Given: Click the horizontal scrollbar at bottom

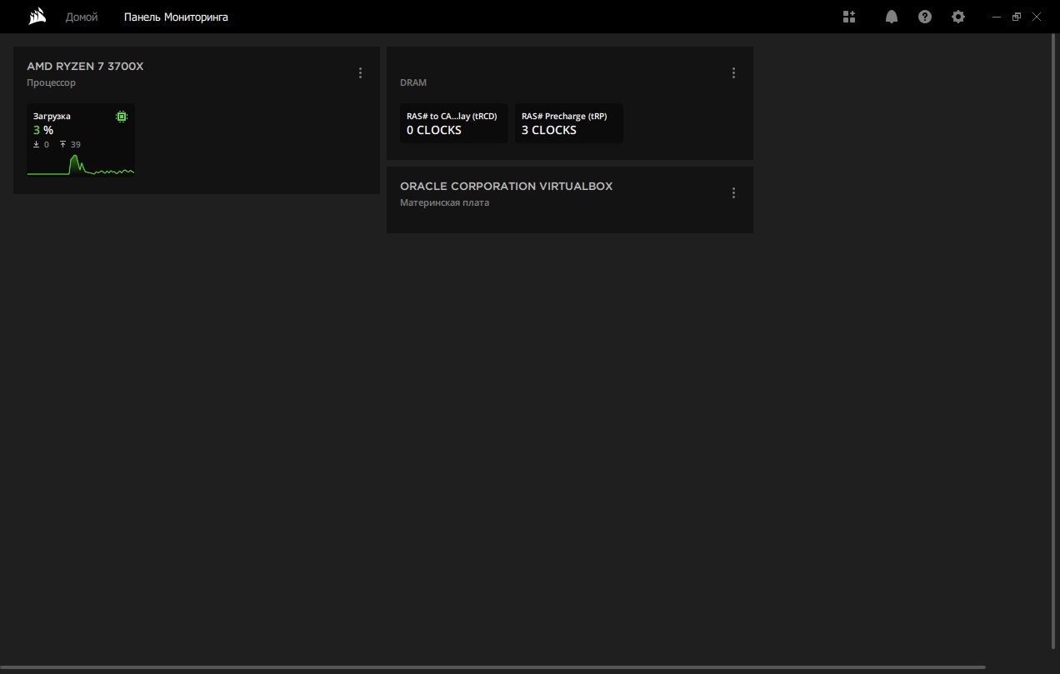Looking at the screenshot, I should [x=492, y=668].
